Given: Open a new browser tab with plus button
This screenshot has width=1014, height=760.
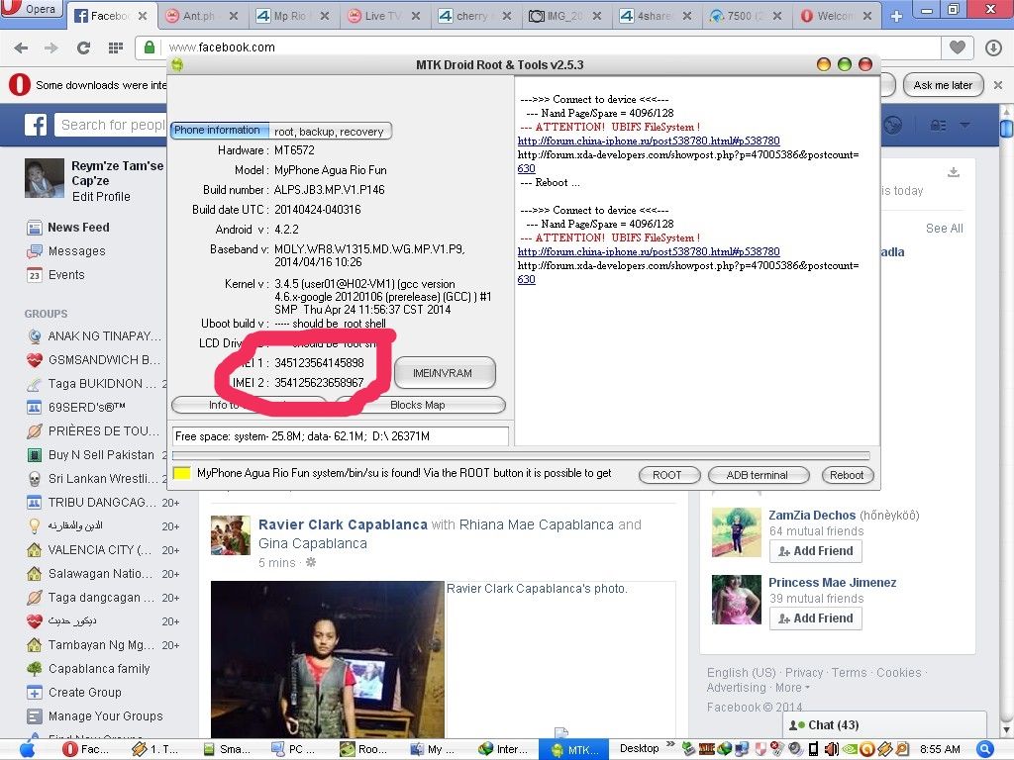Looking at the screenshot, I should (896, 16).
